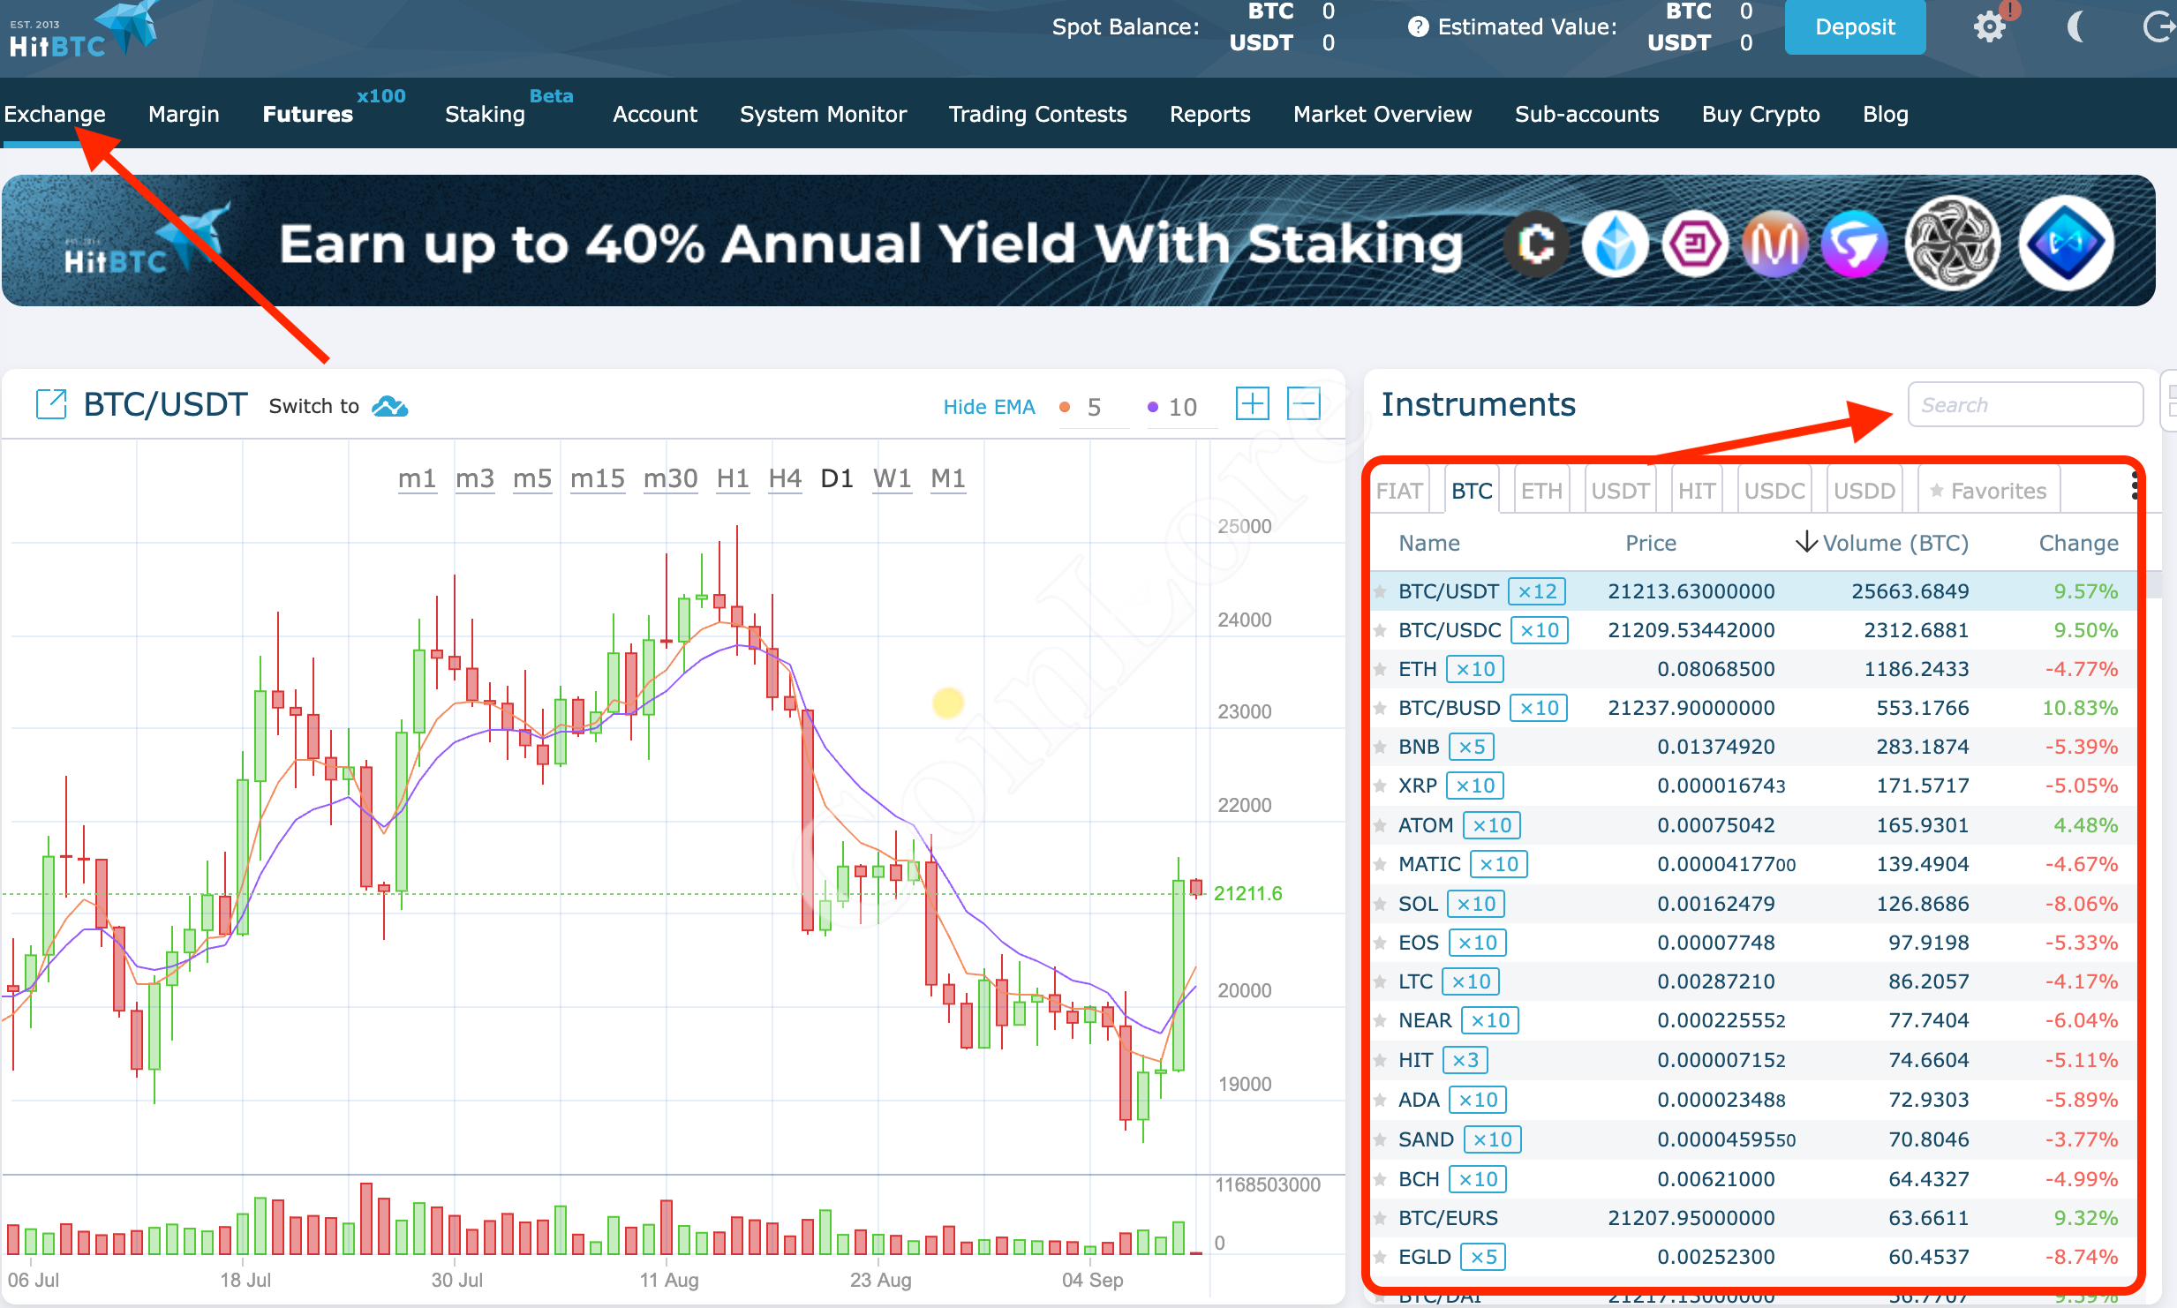Click the Deposit button
The image size is (2177, 1308).
[1857, 25]
